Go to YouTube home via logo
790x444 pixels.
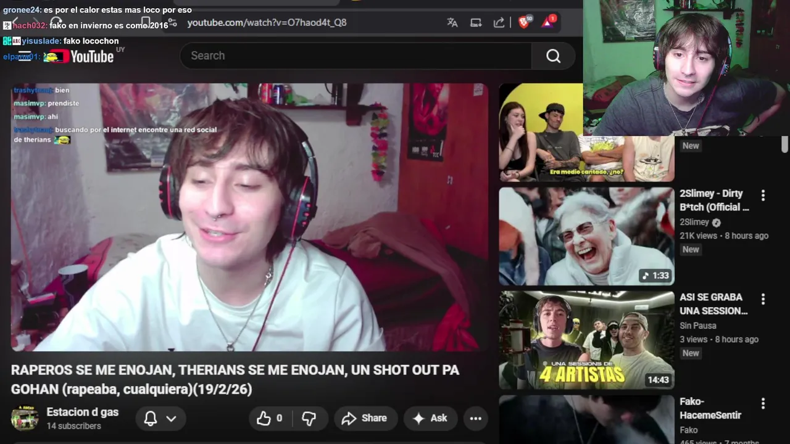(79, 56)
